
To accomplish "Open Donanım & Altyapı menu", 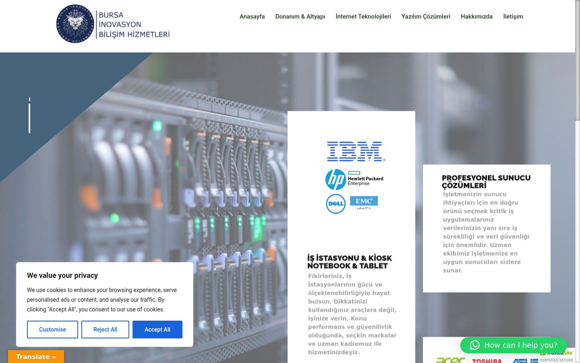I will click(x=300, y=17).
